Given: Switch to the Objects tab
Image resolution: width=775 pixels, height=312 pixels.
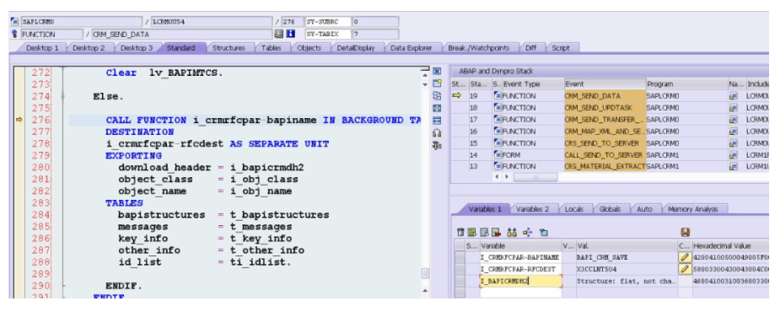Looking at the screenshot, I should coord(309,48).
